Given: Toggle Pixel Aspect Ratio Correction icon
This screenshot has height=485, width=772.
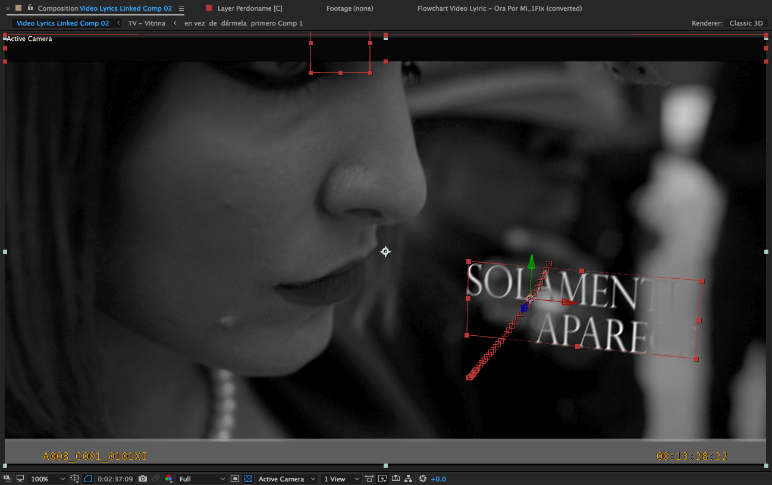Looking at the screenshot, I should tap(369, 478).
